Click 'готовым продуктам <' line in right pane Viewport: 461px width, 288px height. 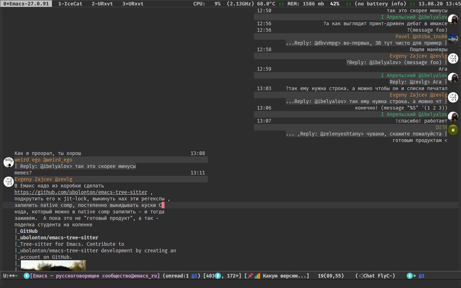coord(420,140)
